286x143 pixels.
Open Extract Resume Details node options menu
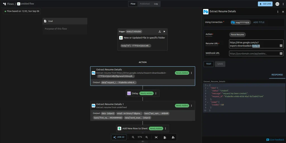pos(191,73)
